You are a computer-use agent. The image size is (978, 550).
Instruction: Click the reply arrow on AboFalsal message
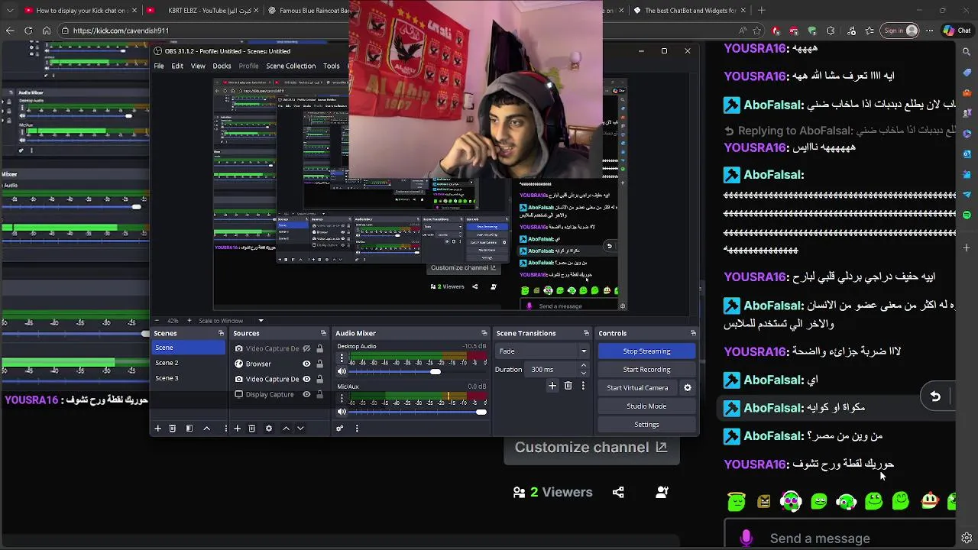tap(935, 396)
